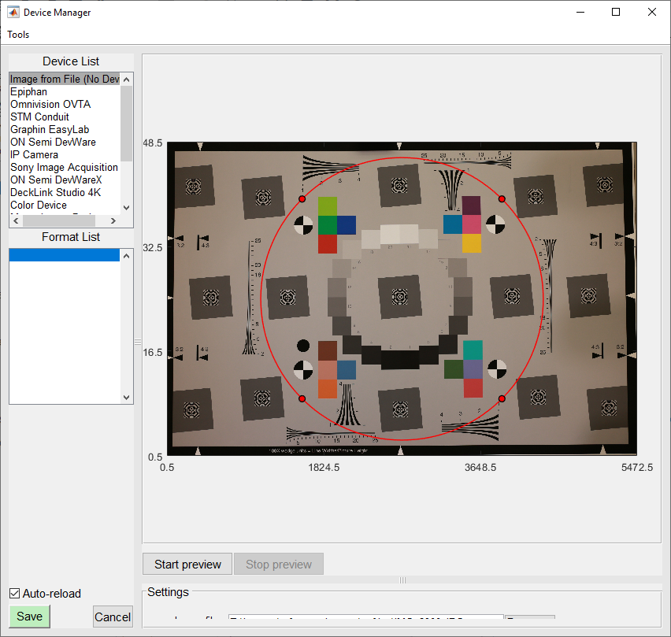Click the Device List scroll-left arrow
This screenshot has height=637, width=671.
point(16,220)
